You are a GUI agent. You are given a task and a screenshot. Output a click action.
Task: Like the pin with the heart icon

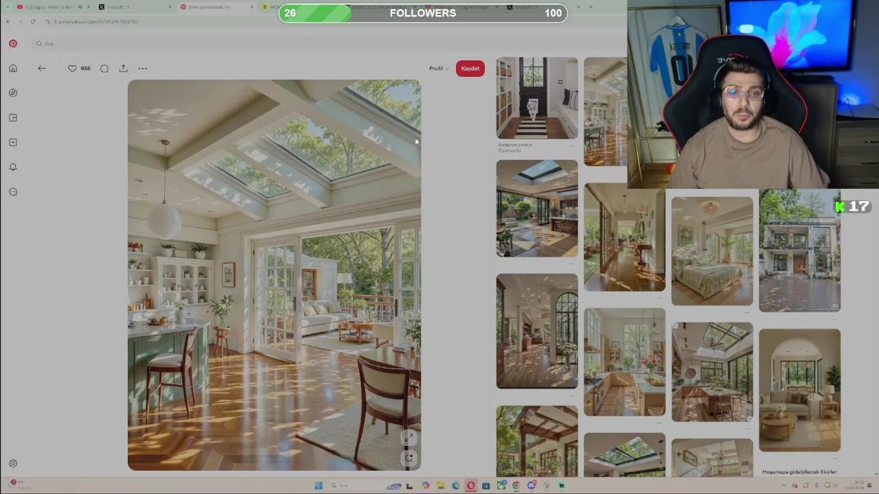pyautogui.click(x=72, y=68)
